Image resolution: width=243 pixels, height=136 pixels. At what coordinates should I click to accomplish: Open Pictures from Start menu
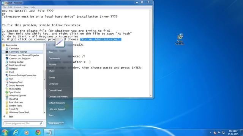pyautogui.click(x=52, y=65)
